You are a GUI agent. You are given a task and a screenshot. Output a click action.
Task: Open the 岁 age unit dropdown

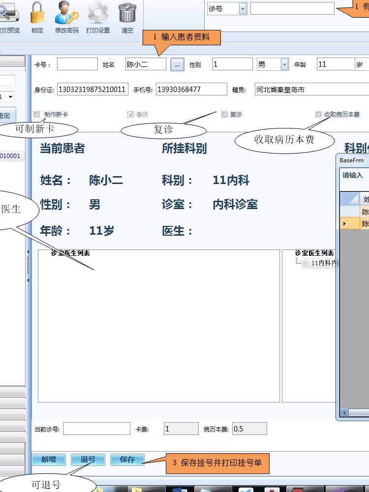tap(362, 64)
